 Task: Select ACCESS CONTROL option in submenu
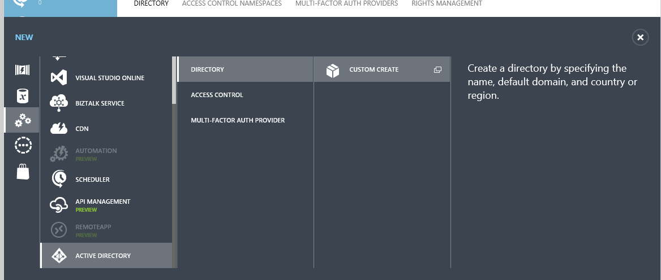(246, 95)
